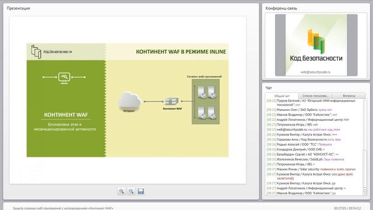The image size is (373, 210).
Task: Switch to the Общий чат tab
Action: [x=282, y=96]
